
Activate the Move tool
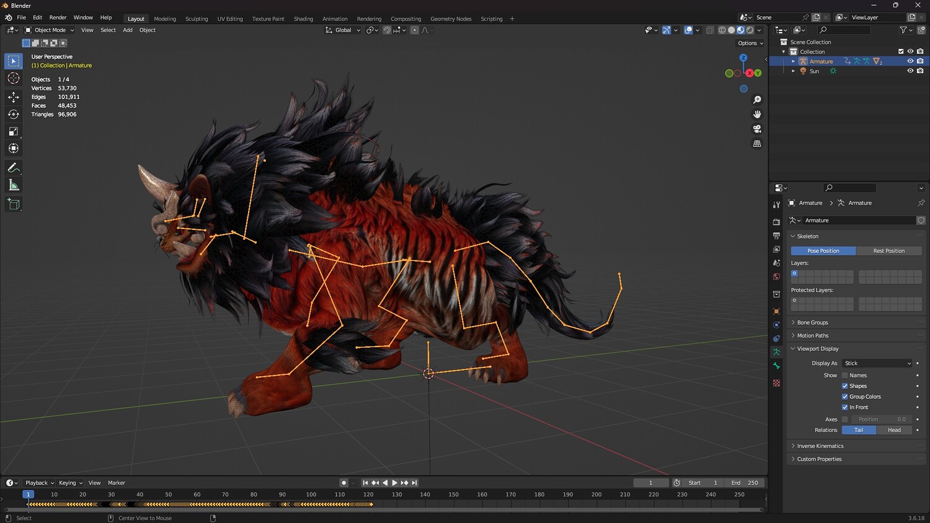coord(13,97)
